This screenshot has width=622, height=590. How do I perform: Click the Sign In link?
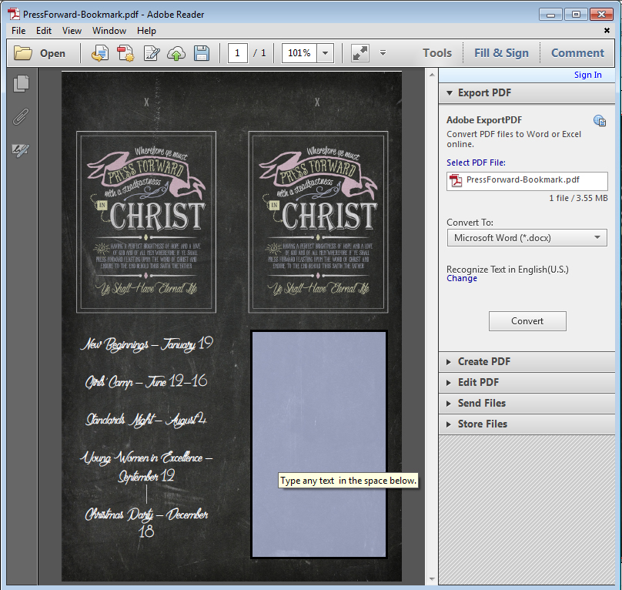[587, 75]
